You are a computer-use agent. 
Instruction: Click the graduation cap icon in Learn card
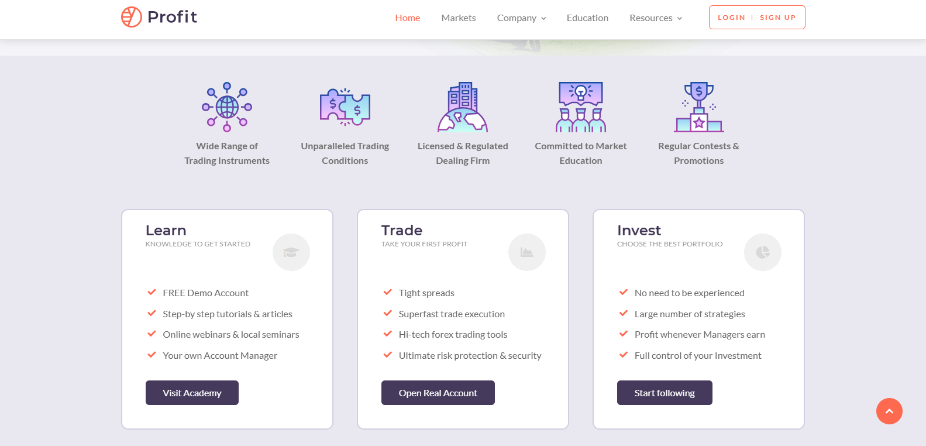291,252
